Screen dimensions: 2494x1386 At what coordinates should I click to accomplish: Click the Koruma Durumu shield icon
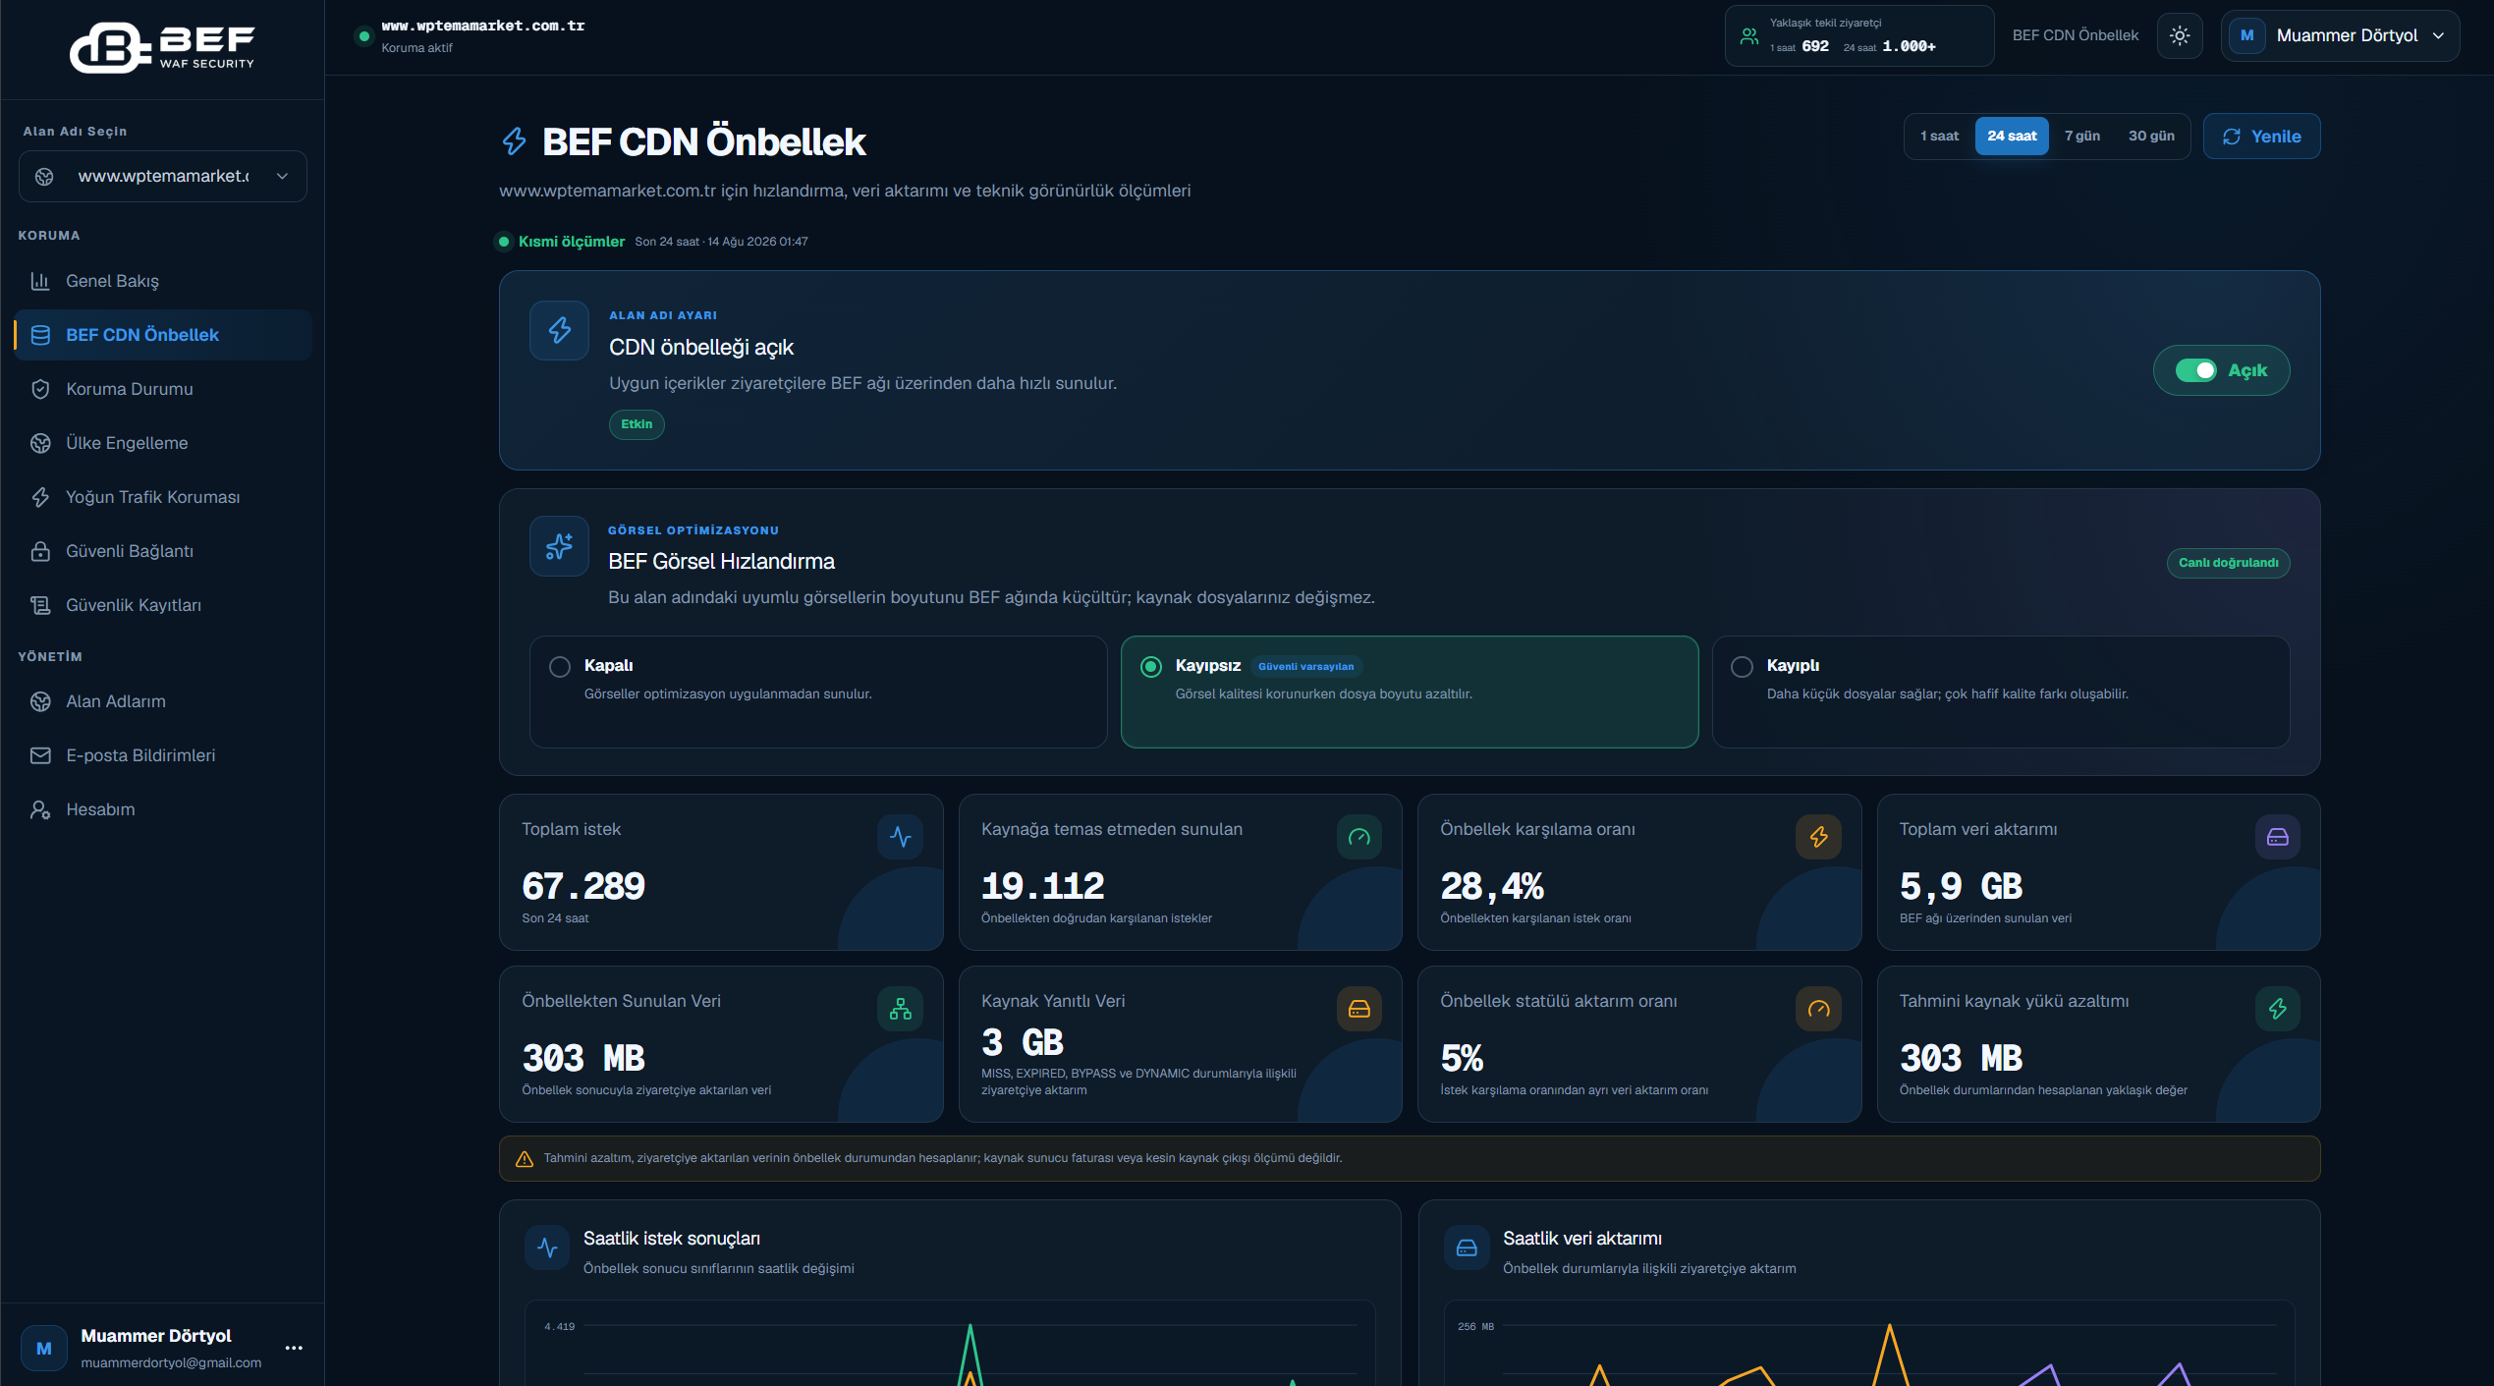pyautogui.click(x=40, y=389)
